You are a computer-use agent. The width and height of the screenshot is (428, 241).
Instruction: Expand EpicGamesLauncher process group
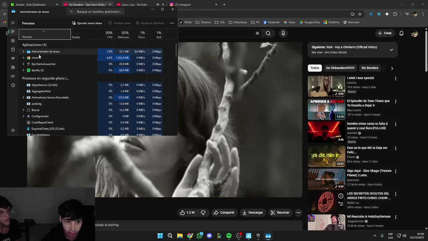23,64
